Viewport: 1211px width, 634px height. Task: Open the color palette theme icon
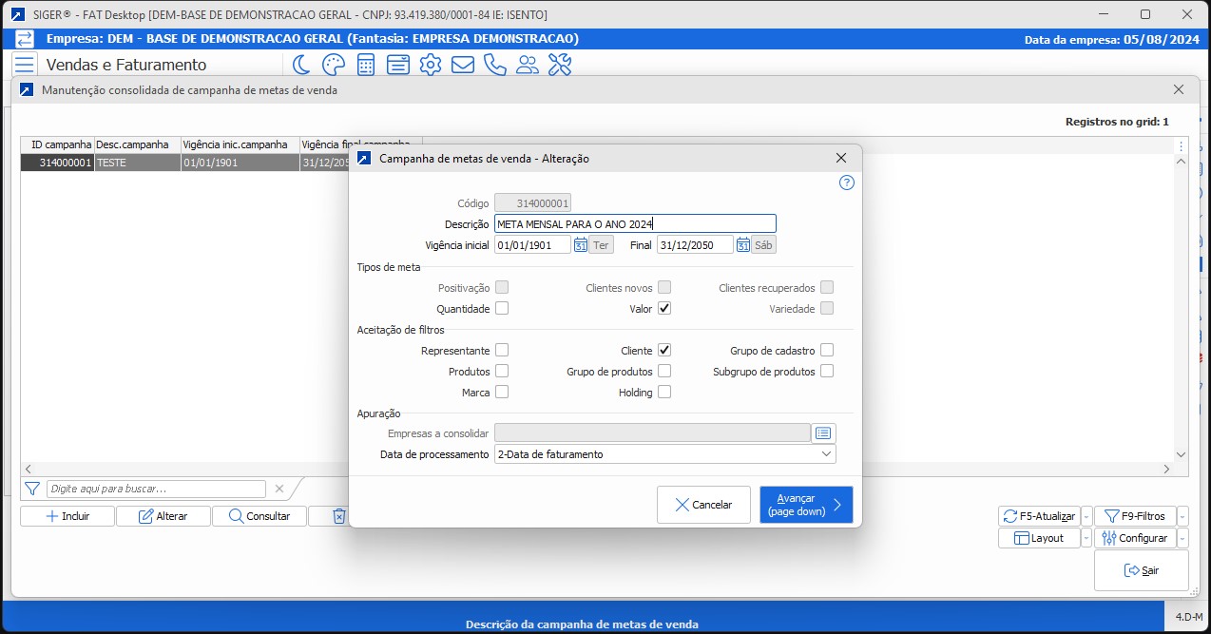(x=333, y=65)
